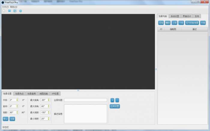This screenshot has width=210, height=131.
Task: Click the dark panorama preview area
Action: coord(78,52)
